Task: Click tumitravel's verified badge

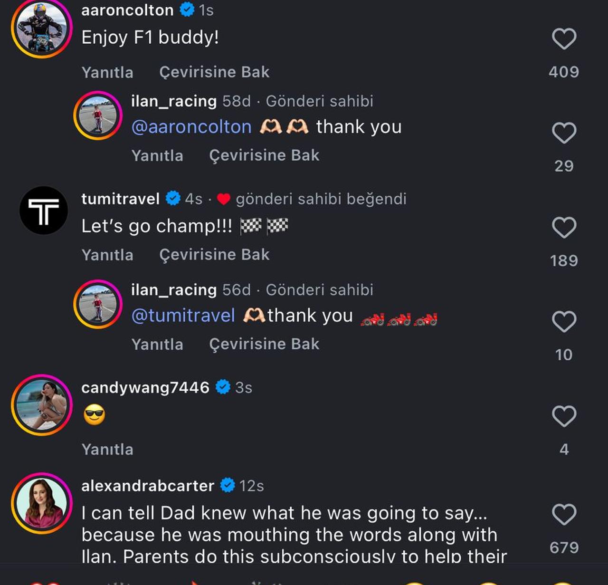Action: (173, 199)
